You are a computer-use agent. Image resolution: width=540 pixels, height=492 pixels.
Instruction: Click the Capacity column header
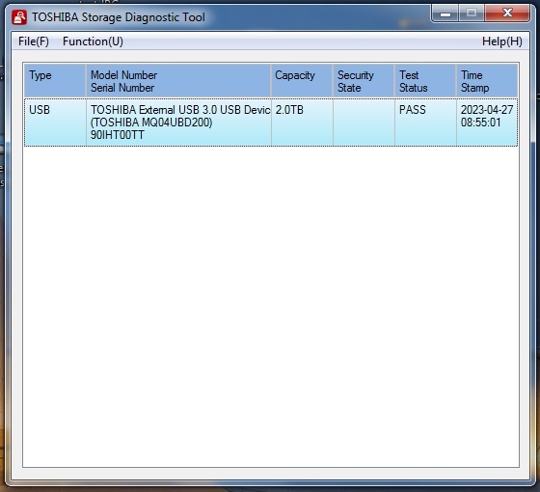tap(302, 80)
